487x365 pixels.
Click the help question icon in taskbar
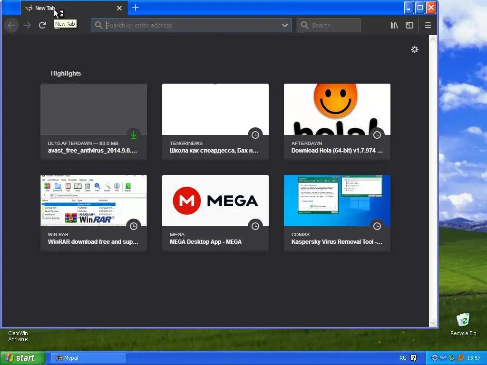coord(413,358)
